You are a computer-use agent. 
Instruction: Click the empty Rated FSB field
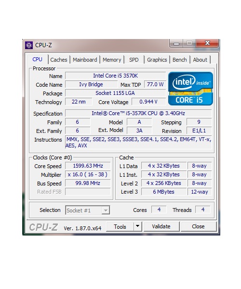click(88, 192)
